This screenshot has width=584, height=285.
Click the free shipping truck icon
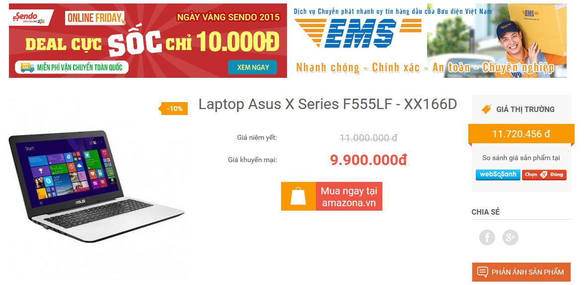27,67
